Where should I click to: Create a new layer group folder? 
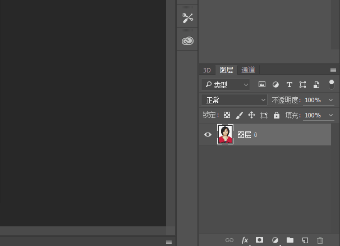click(x=290, y=240)
